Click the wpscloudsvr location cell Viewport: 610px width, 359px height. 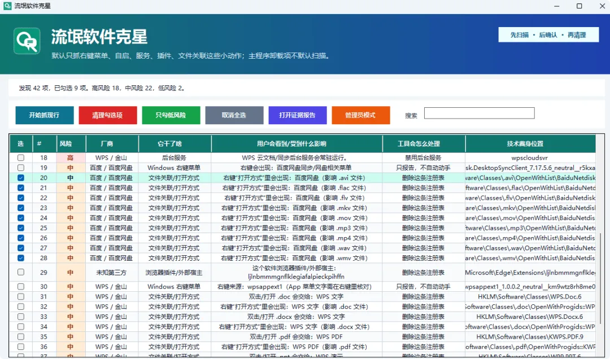(530, 157)
